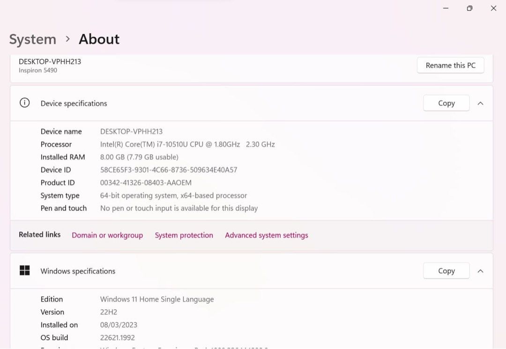Select Installed RAM value 8.00 GB
Image resolution: width=506 pixels, height=349 pixels.
click(x=139, y=157)
